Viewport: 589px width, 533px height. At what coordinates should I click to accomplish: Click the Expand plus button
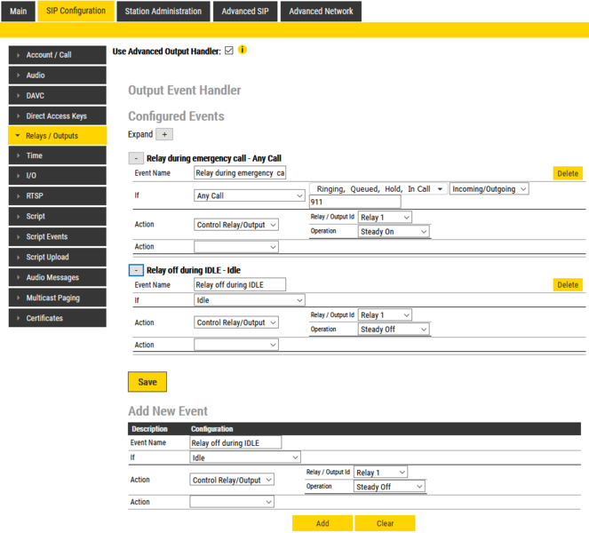coord(164,134)
